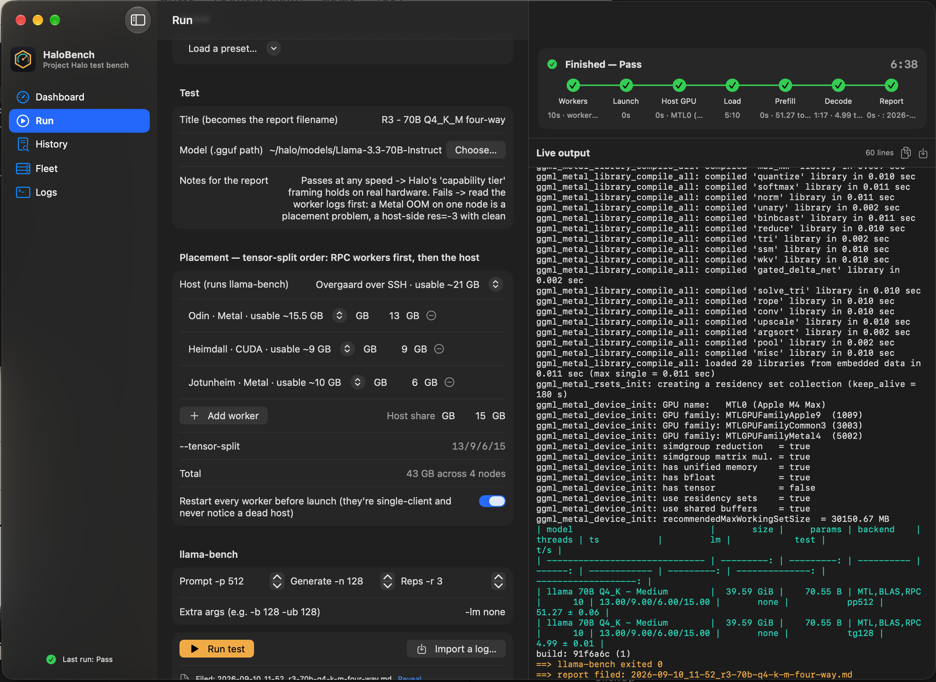Click the Decode stage checkmark
Image resolution: width=936 pixels, height=682 pixels.
click(x=838, y=86)
